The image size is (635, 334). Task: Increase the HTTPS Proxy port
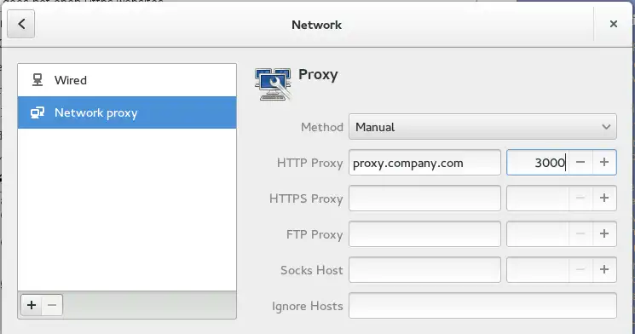pos(604,198)
